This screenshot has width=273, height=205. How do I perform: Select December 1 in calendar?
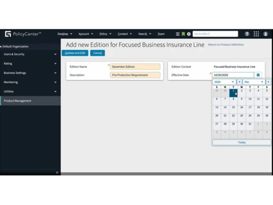point(233,93)
